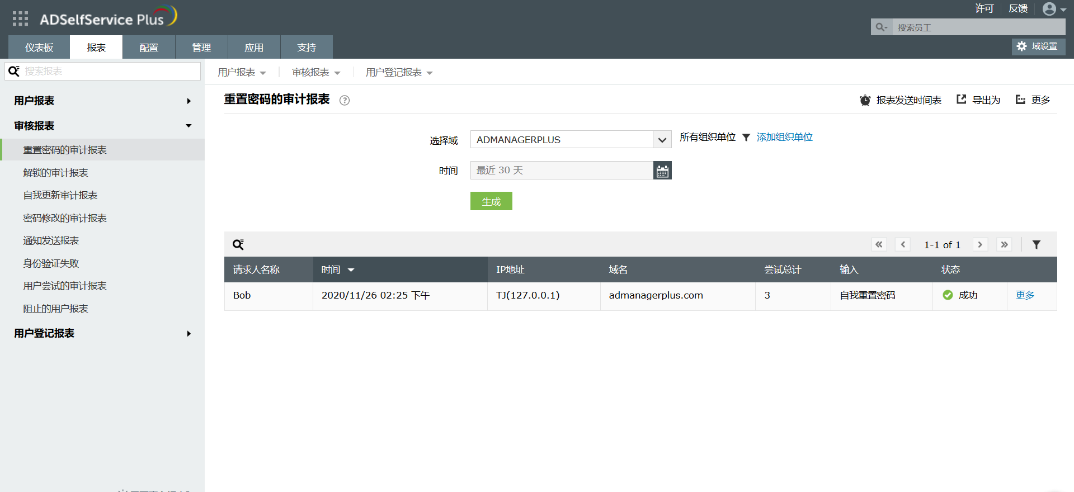Viewport: 1074px width, 492px height.
Task: Click the 许可 link at top
Action: (x=984, y=8)
